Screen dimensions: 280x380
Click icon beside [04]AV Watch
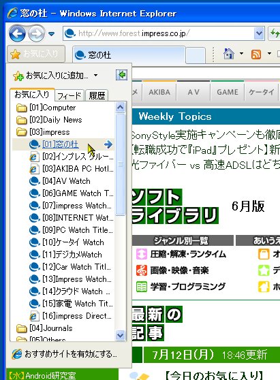(35, 181)
